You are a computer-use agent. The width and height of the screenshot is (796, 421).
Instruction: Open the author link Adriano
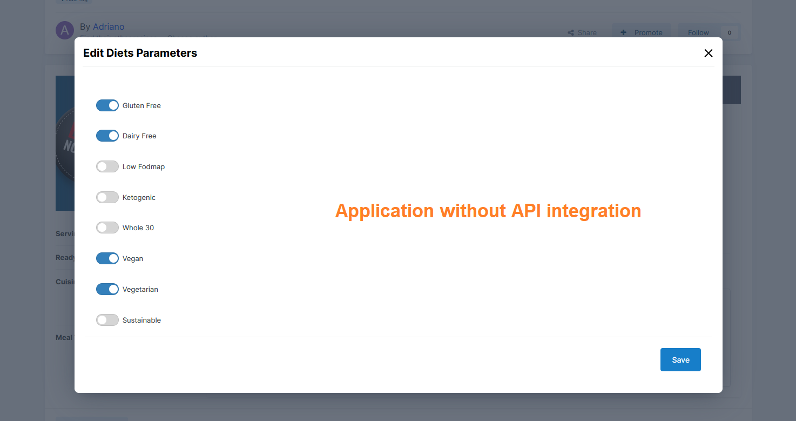point(109,26)
